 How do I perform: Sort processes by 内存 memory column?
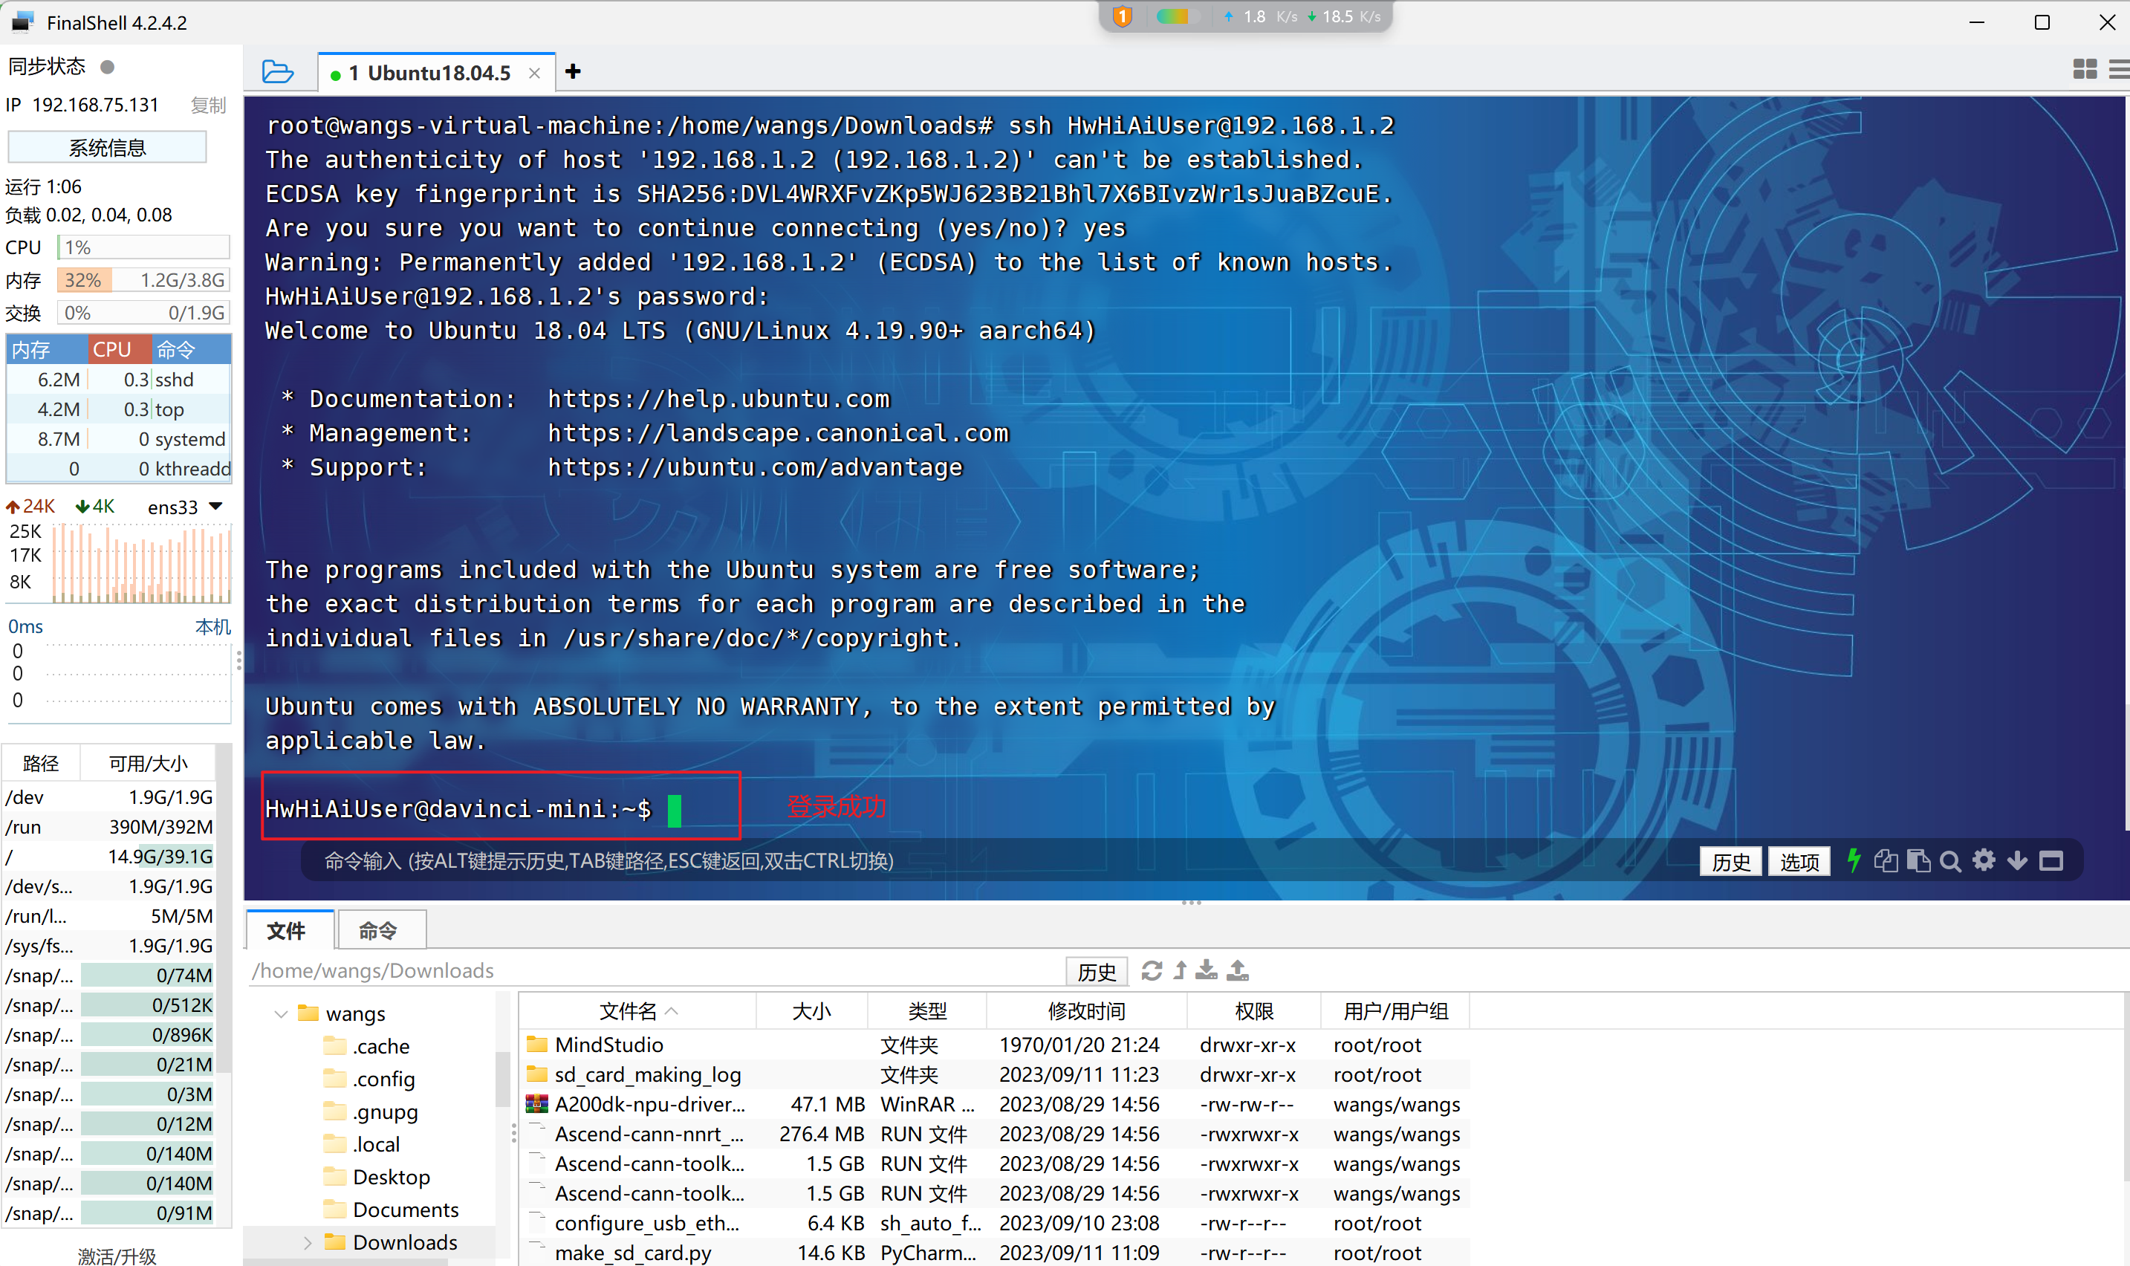tap(46, 350)
